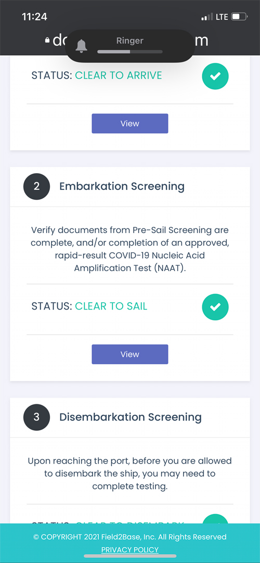Image resolution: width=260 pixels, height=563 pixels.
Task: Open View under Clear to Sail
Action: point(130,354)
